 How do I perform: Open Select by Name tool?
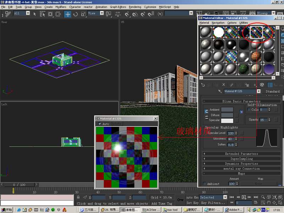42,14
